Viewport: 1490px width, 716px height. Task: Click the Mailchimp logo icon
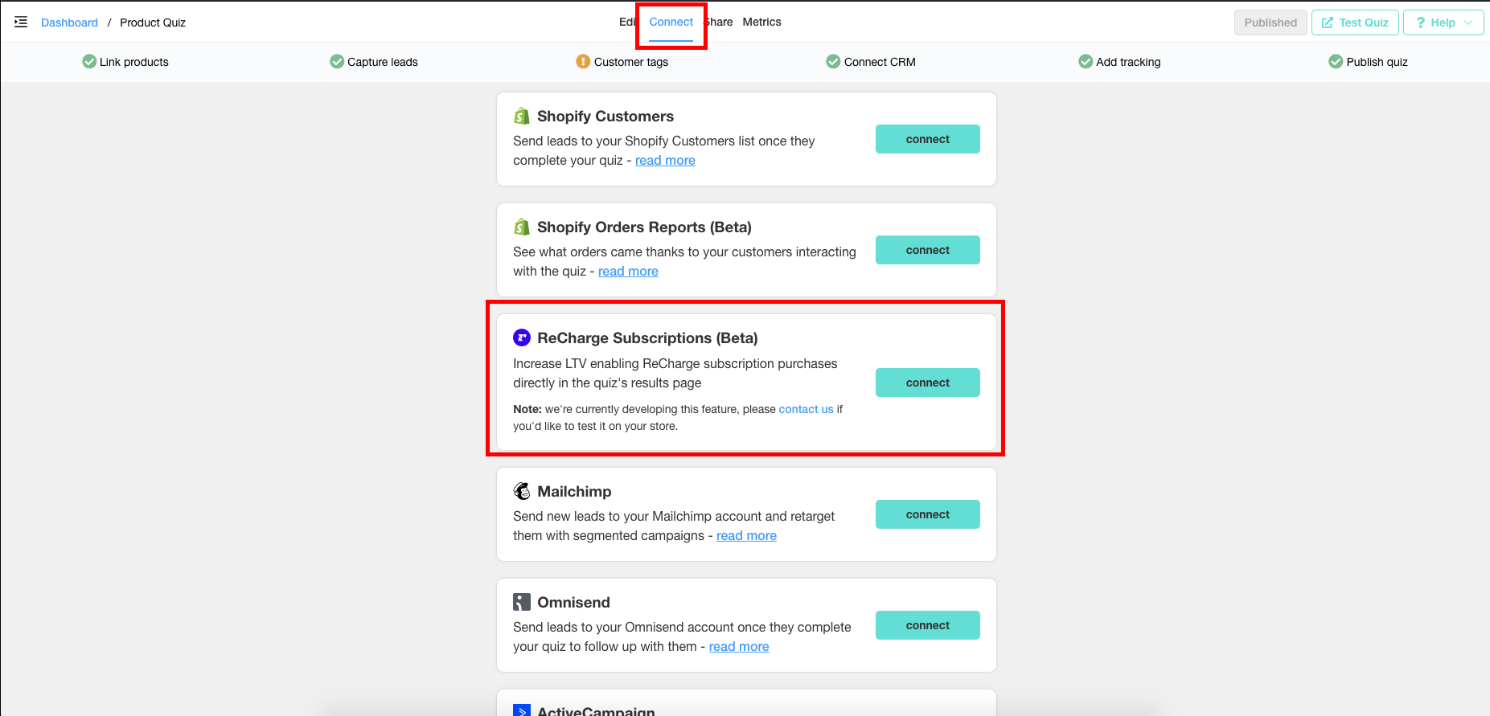522,491
